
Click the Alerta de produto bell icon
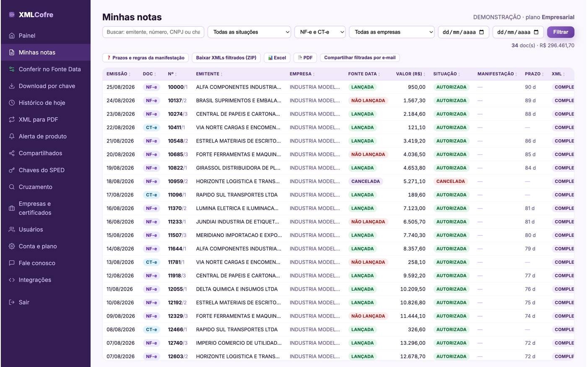[12, 136]
